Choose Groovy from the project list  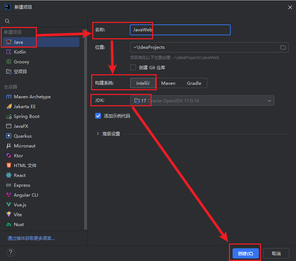41,62
